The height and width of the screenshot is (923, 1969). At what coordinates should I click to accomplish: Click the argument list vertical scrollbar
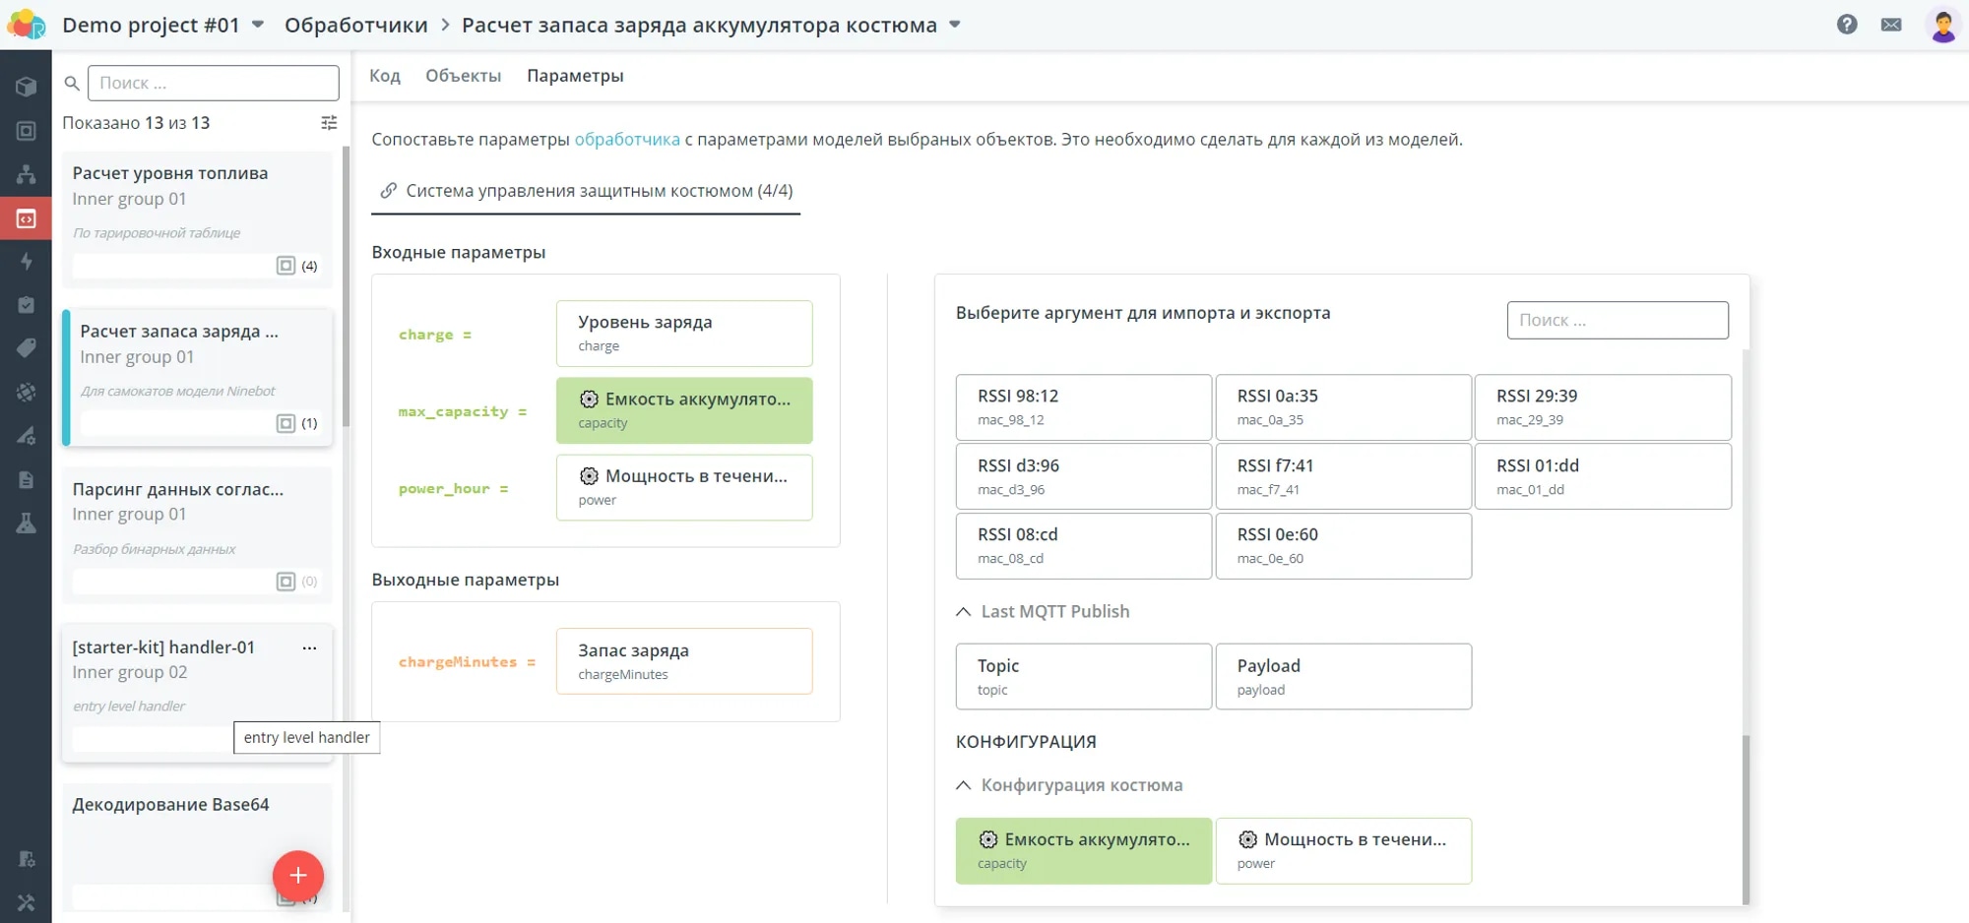click(x=1746, y=817)
